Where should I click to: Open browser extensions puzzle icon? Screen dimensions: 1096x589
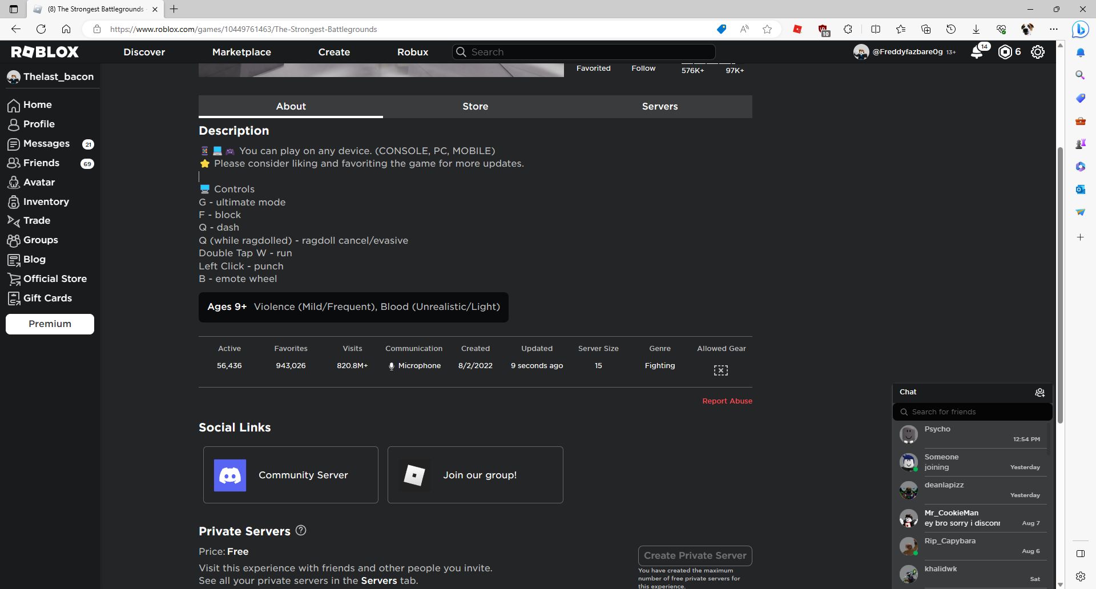click(848, 29)
